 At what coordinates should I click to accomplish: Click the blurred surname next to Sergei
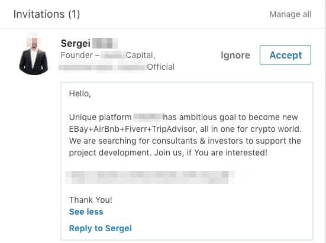click(x=105, y=43)
